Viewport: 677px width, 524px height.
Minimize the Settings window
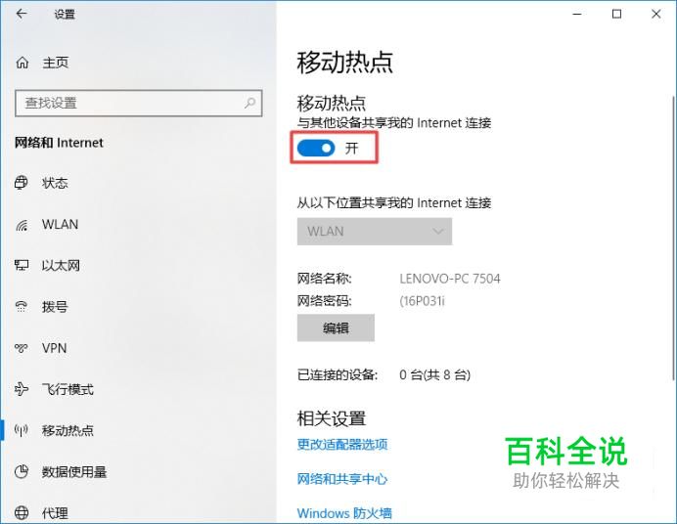coord(577,15)
